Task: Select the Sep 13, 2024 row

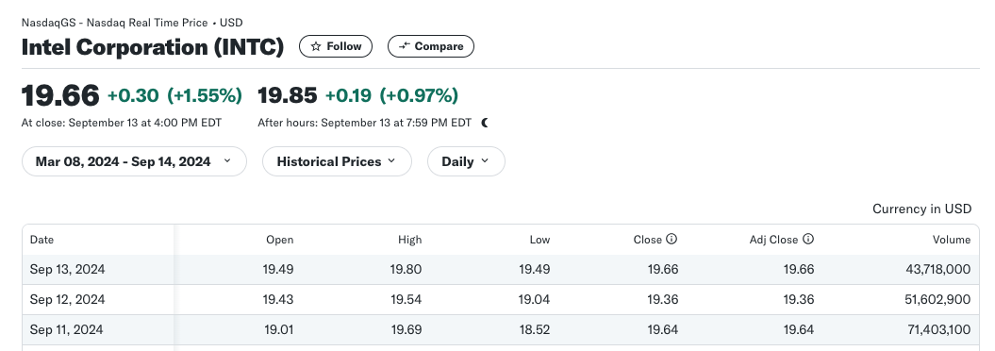Action: 501,270
